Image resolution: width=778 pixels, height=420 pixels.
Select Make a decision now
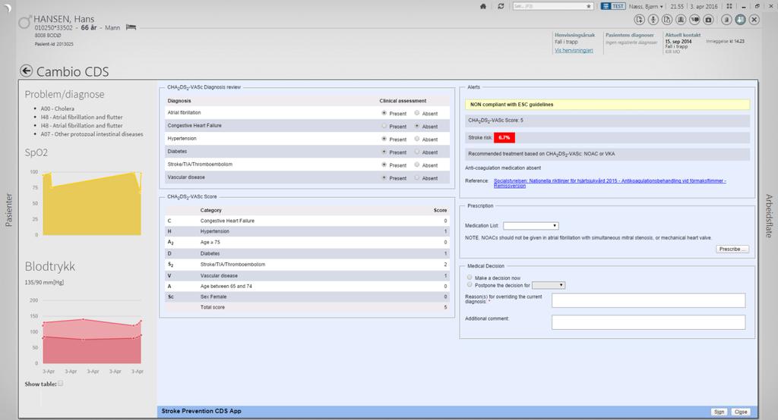pyautogui.click(x=470, y=277)
